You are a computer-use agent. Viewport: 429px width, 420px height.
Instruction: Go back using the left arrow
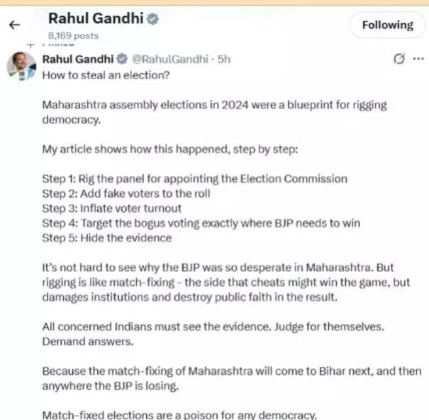tap(13, 25)
